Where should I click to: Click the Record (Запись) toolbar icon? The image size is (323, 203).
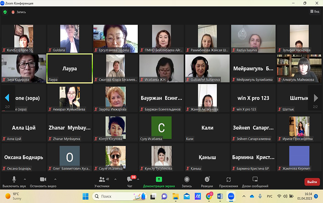tap(187, 181)
